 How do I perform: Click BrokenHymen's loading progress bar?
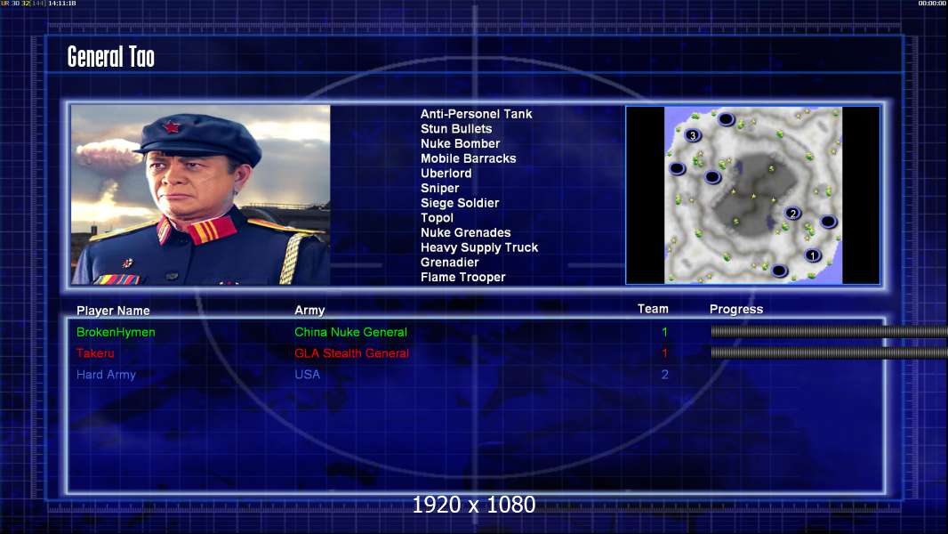point(829,331)
